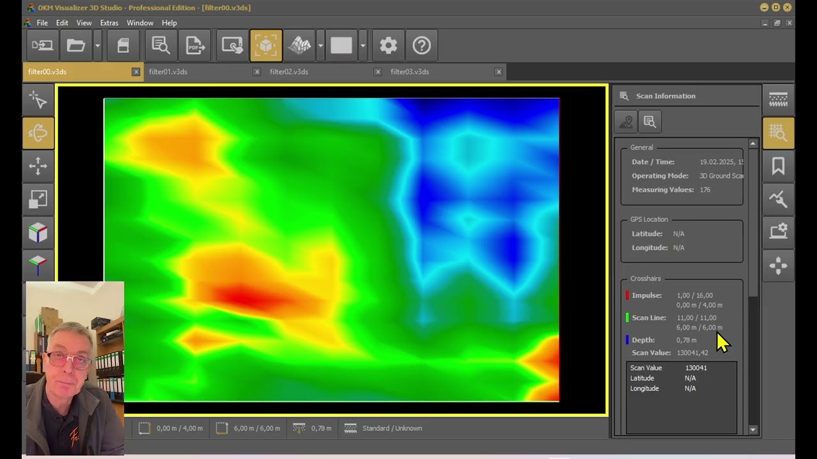This screenshot has width=817, height=459.
Task: Click the map location button in Scan Information
Action: [x=626, y=122]
